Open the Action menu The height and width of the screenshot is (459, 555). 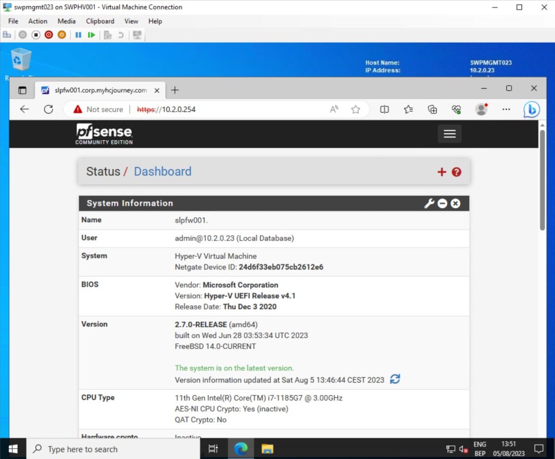click(38, 21)
